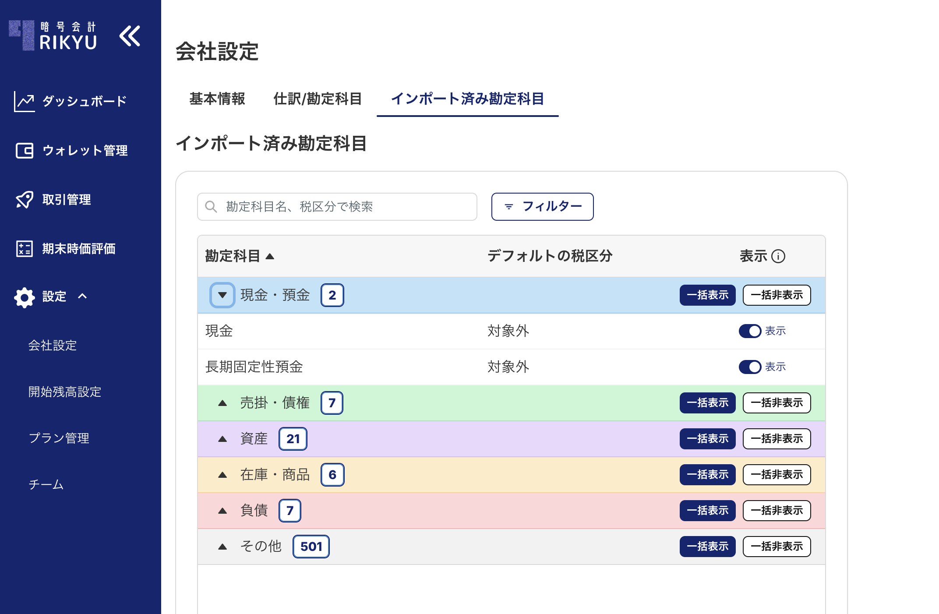The height and width of the screenshot is (614, 939).
Task: Collapse the 現金・預金 group
Action: (222, 295)
